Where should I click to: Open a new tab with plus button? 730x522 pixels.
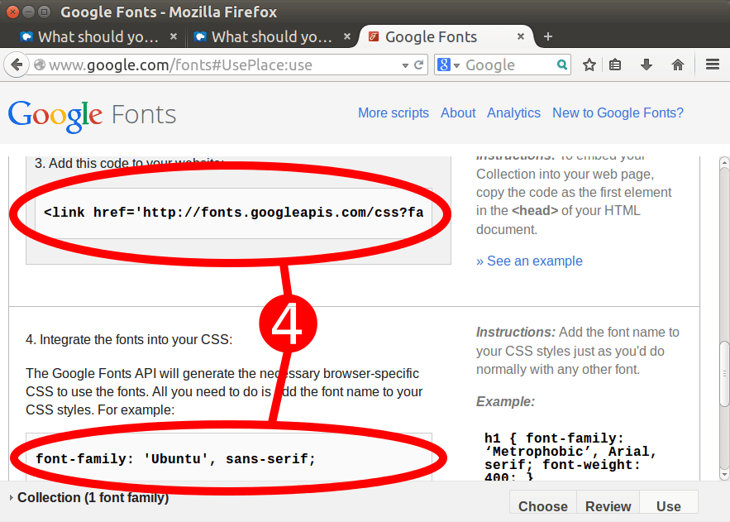[x=547, y=36]
